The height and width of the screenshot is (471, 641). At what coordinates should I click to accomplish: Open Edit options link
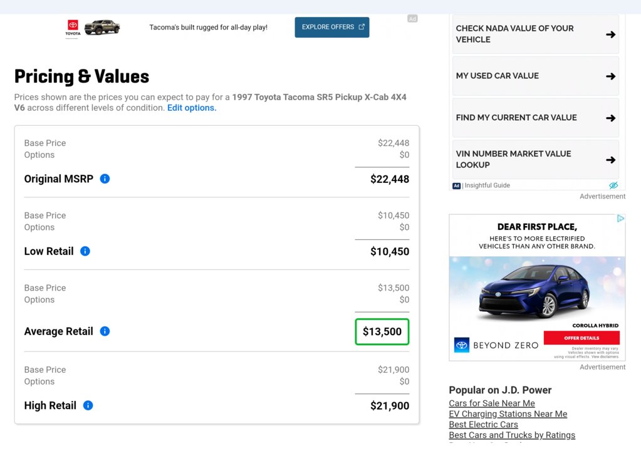click(192, 108)
